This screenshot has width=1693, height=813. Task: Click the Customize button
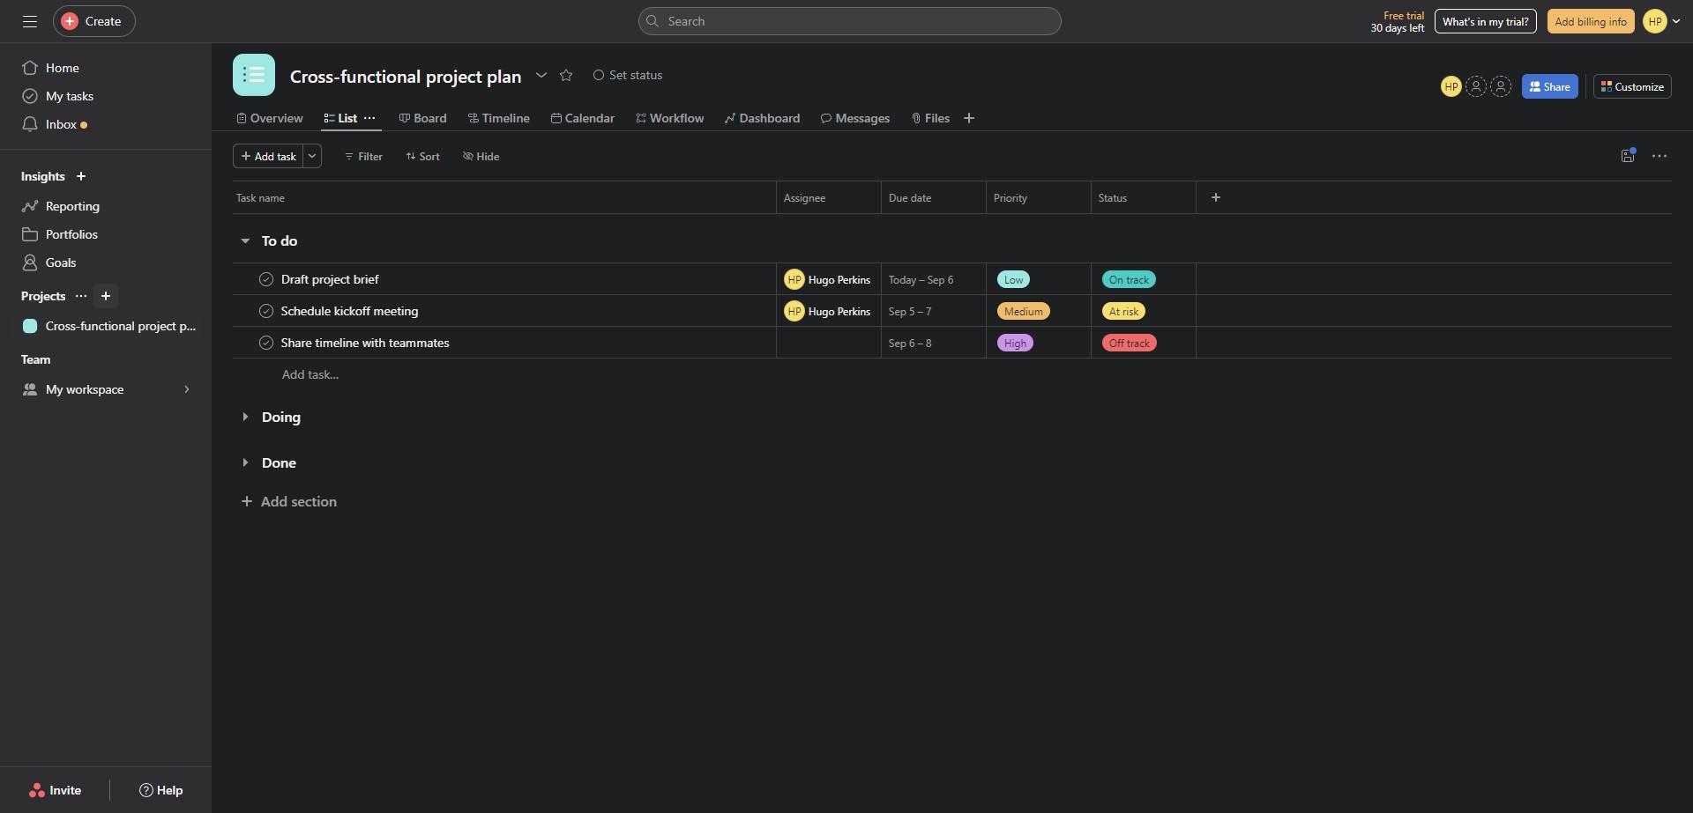pyautogui.click(x=1632, y=86)
